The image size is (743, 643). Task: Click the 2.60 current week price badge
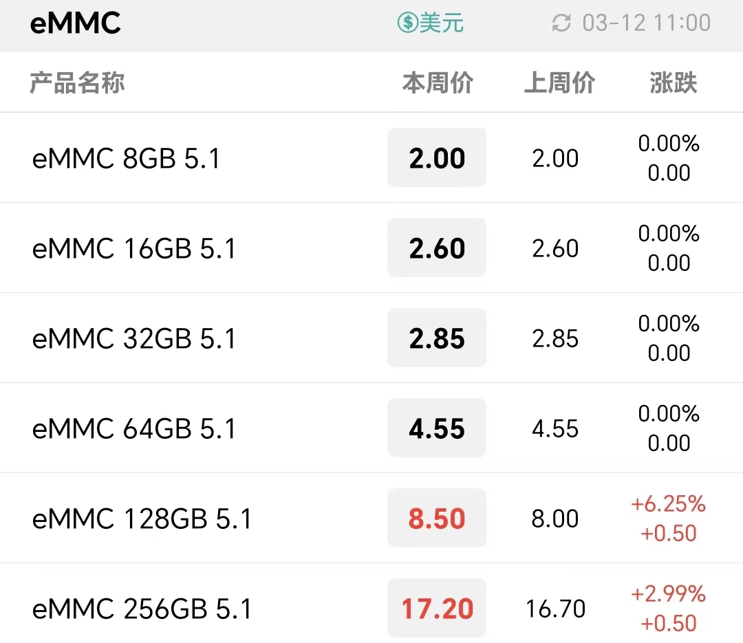(437, 248)
